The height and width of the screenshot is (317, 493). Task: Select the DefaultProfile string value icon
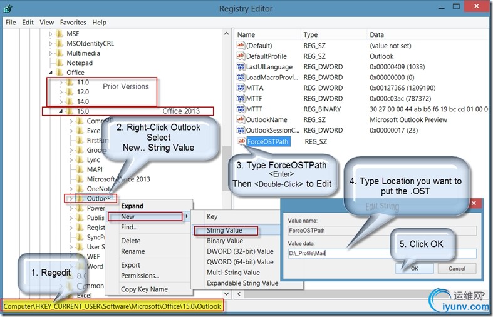tap(241, 56)
